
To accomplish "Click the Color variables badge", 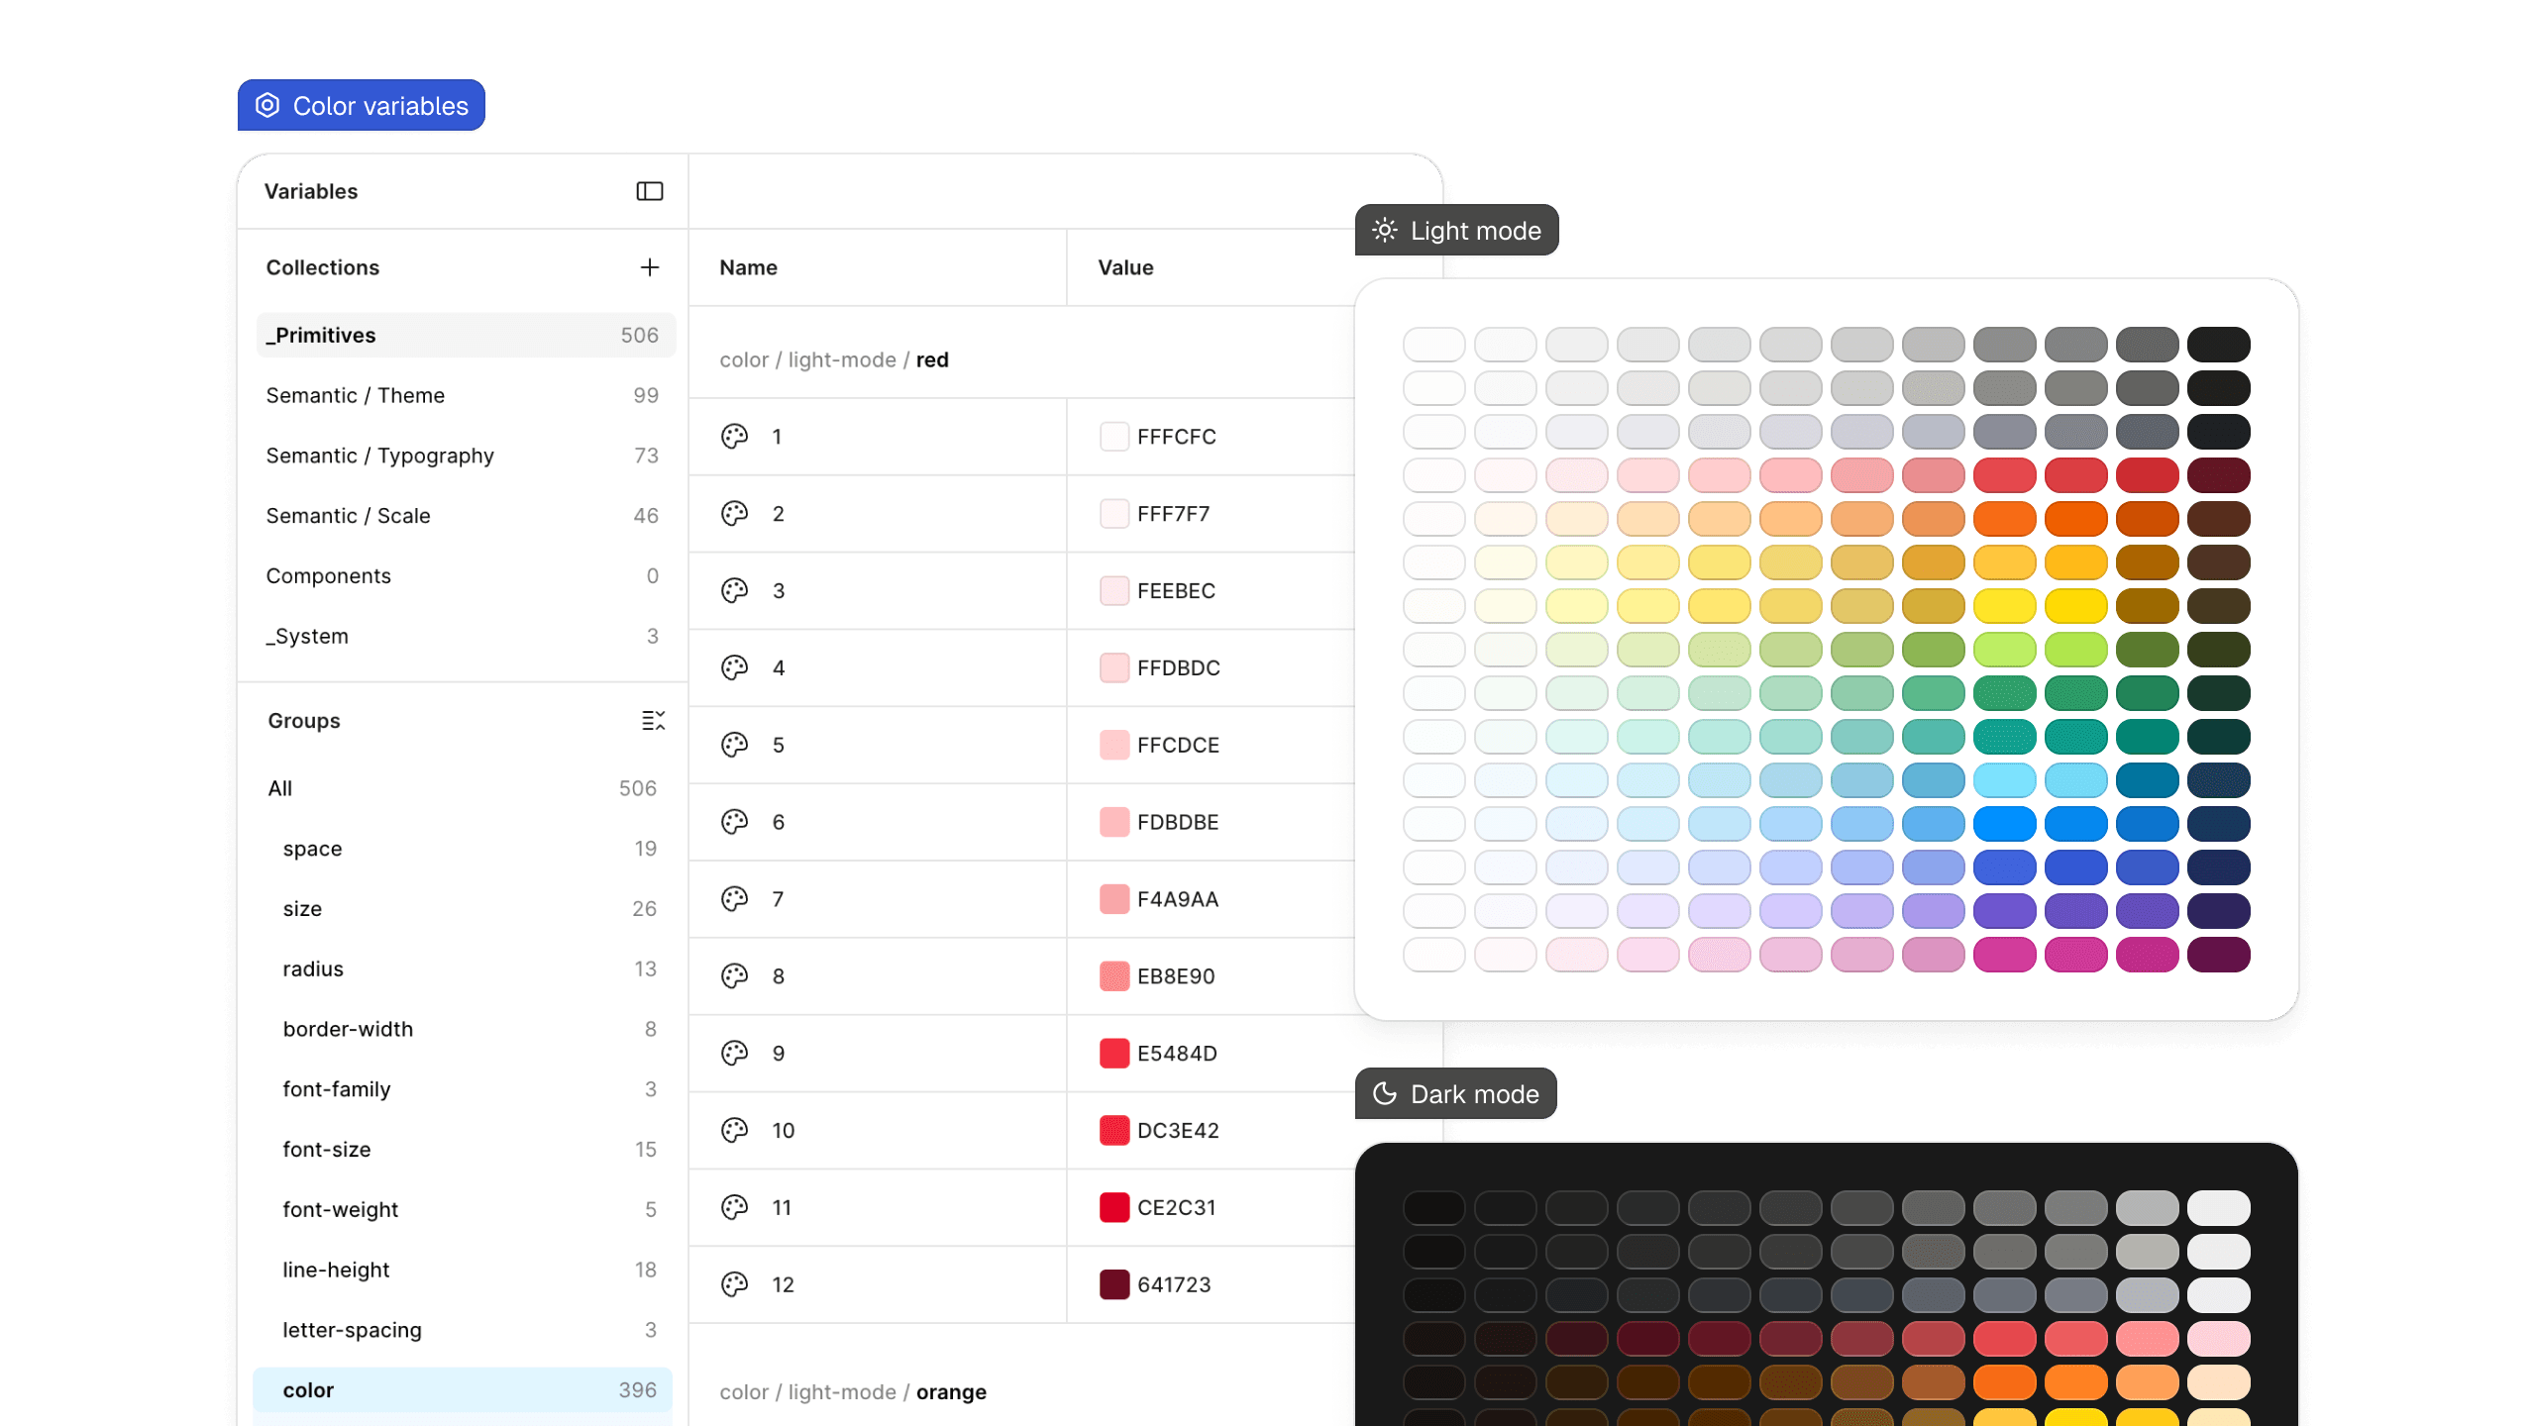I will [x=362, y=106].
